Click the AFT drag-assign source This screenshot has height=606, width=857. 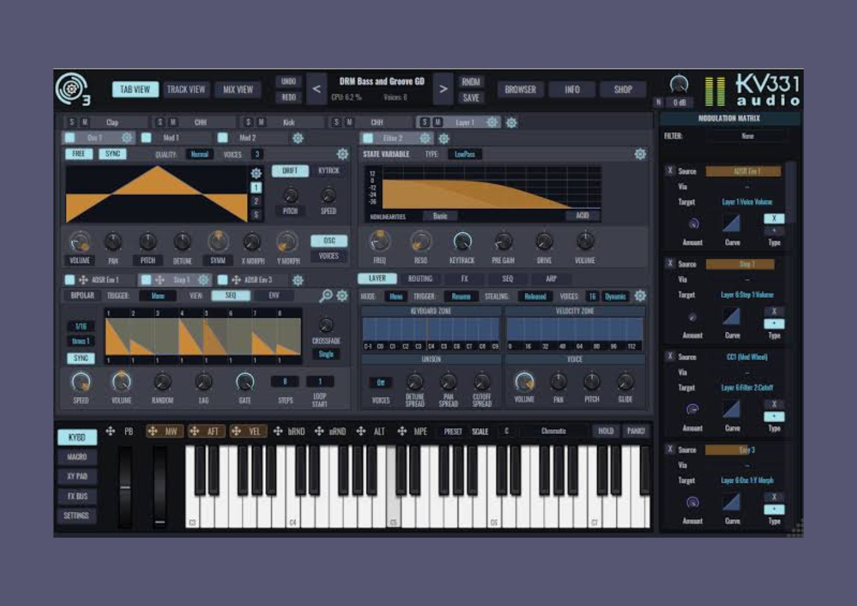[207, 431]
